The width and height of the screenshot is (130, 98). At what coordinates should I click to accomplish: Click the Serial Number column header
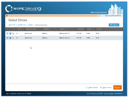click(33, 29)
